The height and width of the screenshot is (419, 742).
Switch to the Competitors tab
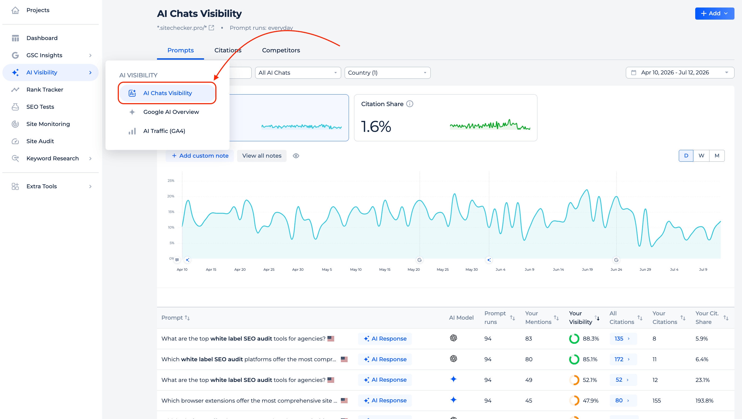281,50
